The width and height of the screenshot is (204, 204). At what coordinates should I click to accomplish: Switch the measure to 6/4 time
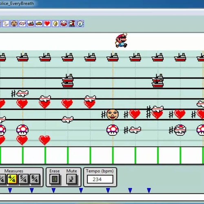35,179
